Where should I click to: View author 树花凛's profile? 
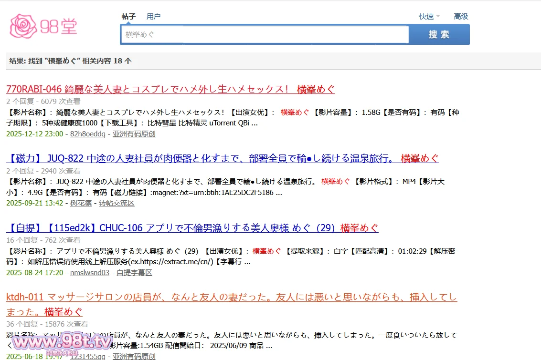coord(80,203)
